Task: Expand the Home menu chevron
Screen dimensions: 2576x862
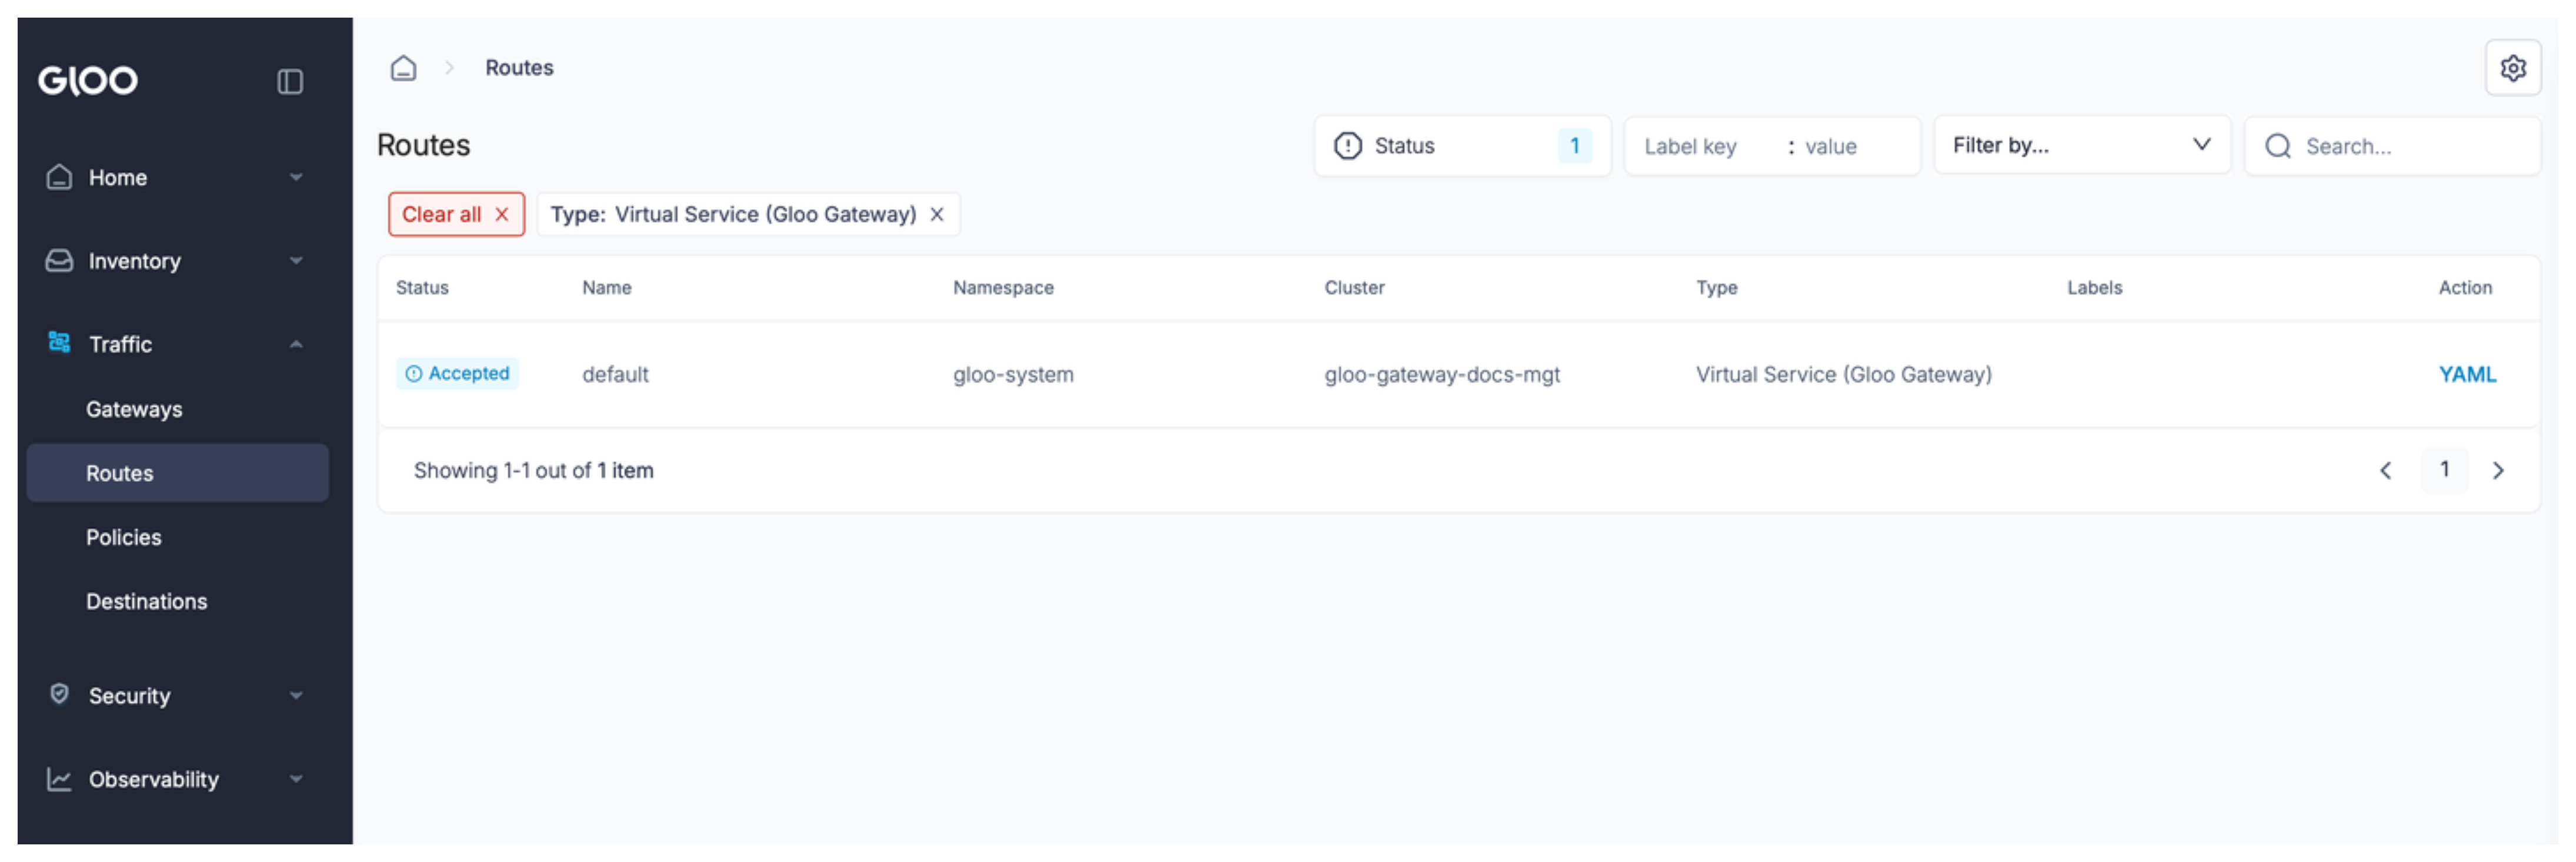Action: pyautogui.click(x=296, y=177)
